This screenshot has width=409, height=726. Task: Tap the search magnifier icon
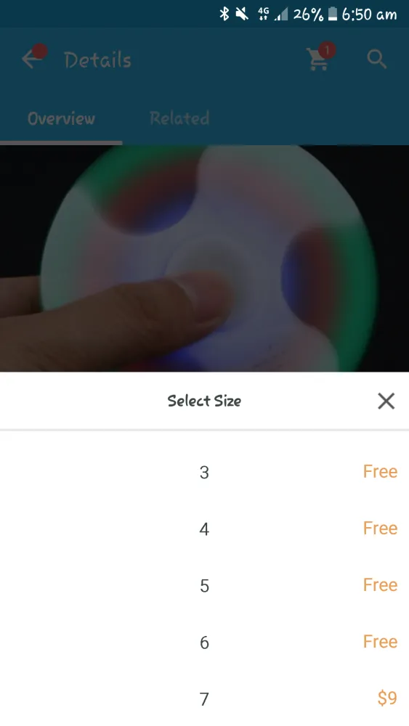376,60
